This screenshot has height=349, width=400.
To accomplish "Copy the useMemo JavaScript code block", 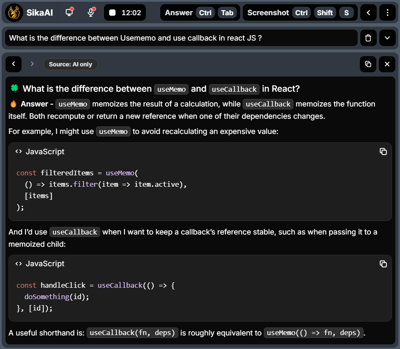I will [x=383, y=151].
